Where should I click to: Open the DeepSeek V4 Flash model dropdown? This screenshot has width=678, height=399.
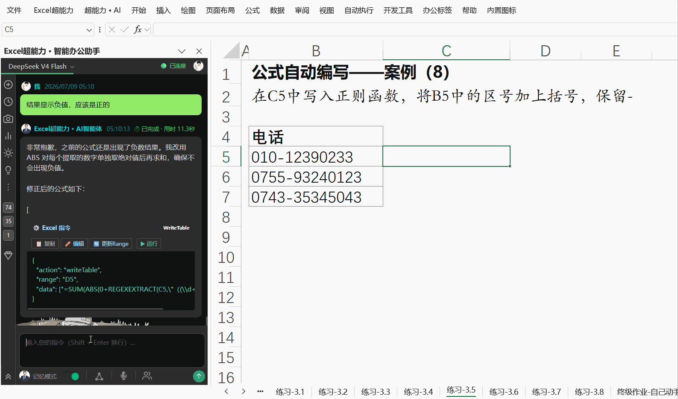tap(41, 67)
